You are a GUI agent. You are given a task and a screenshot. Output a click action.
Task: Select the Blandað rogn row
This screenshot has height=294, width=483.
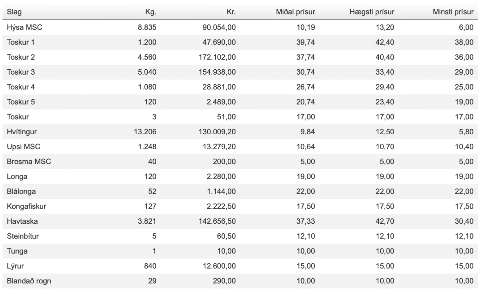pyautogui.click(x=240, y=281)
